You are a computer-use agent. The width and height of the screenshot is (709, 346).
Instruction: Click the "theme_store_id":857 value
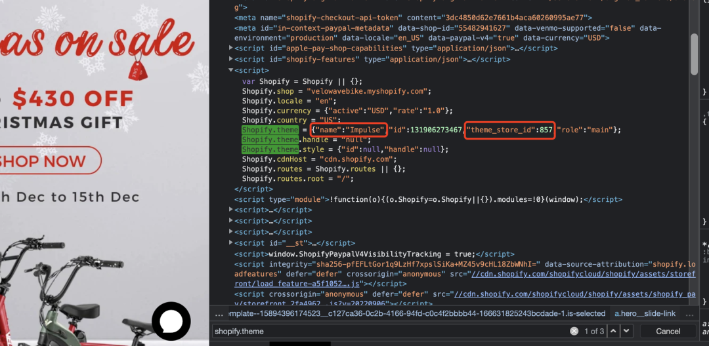pos(510,130)
